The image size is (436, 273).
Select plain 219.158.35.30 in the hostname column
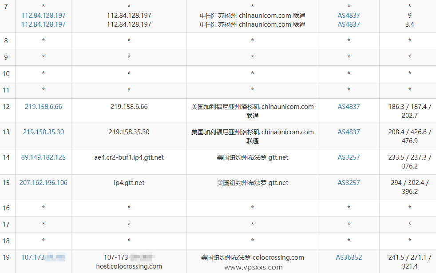[x=129, y=132]
